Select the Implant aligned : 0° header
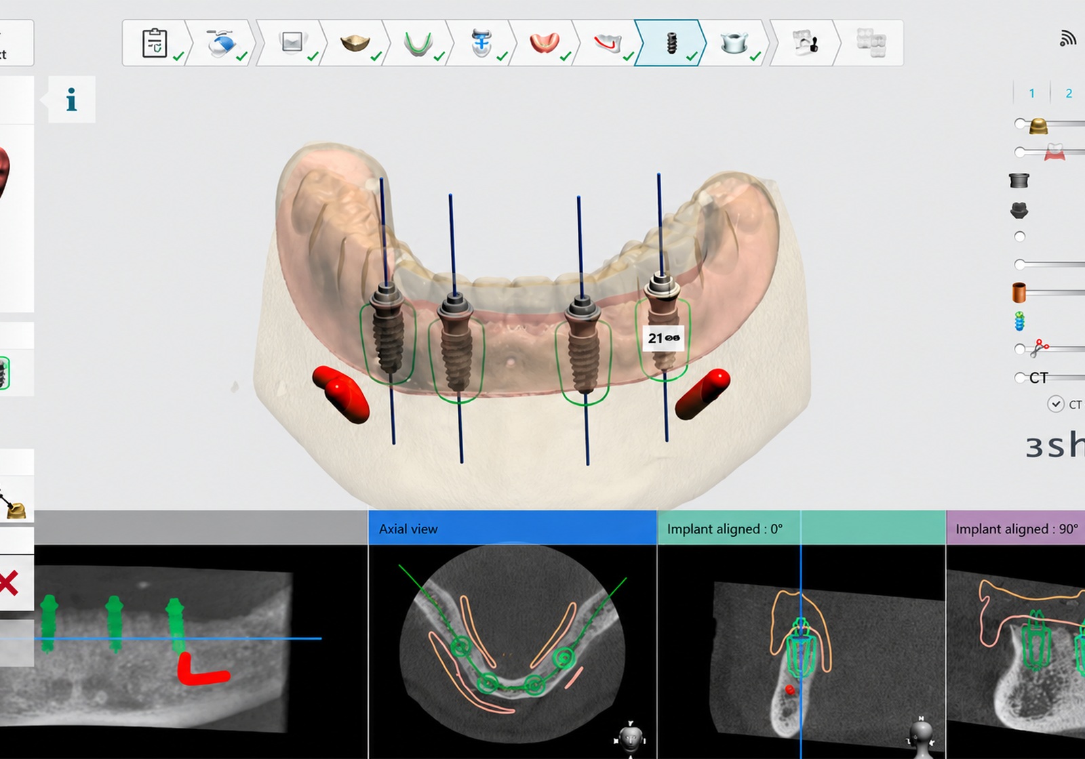This screenshot has height=759, width=1085. (802, 528)
